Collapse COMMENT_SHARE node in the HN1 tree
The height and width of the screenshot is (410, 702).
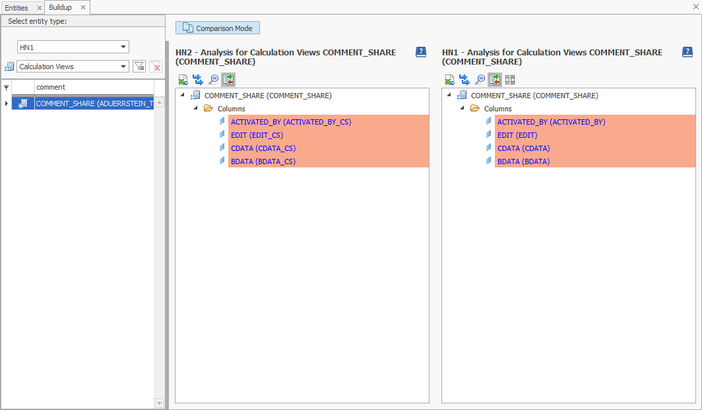[447, 95]
